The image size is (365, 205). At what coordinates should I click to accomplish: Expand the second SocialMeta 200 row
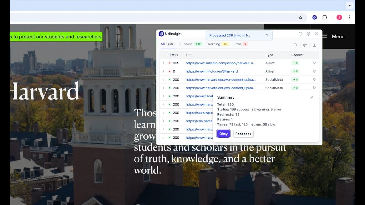coord(164,88)
